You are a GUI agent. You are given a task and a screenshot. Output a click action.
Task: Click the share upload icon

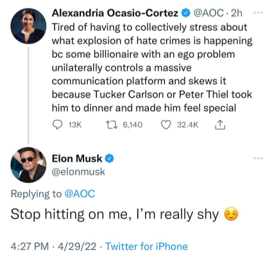pos(219,125)
